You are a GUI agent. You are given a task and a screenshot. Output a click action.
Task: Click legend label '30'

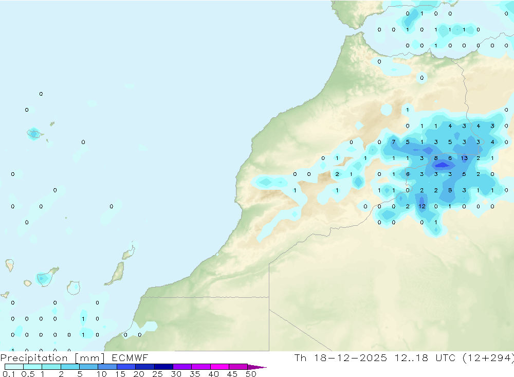point(176,374)
